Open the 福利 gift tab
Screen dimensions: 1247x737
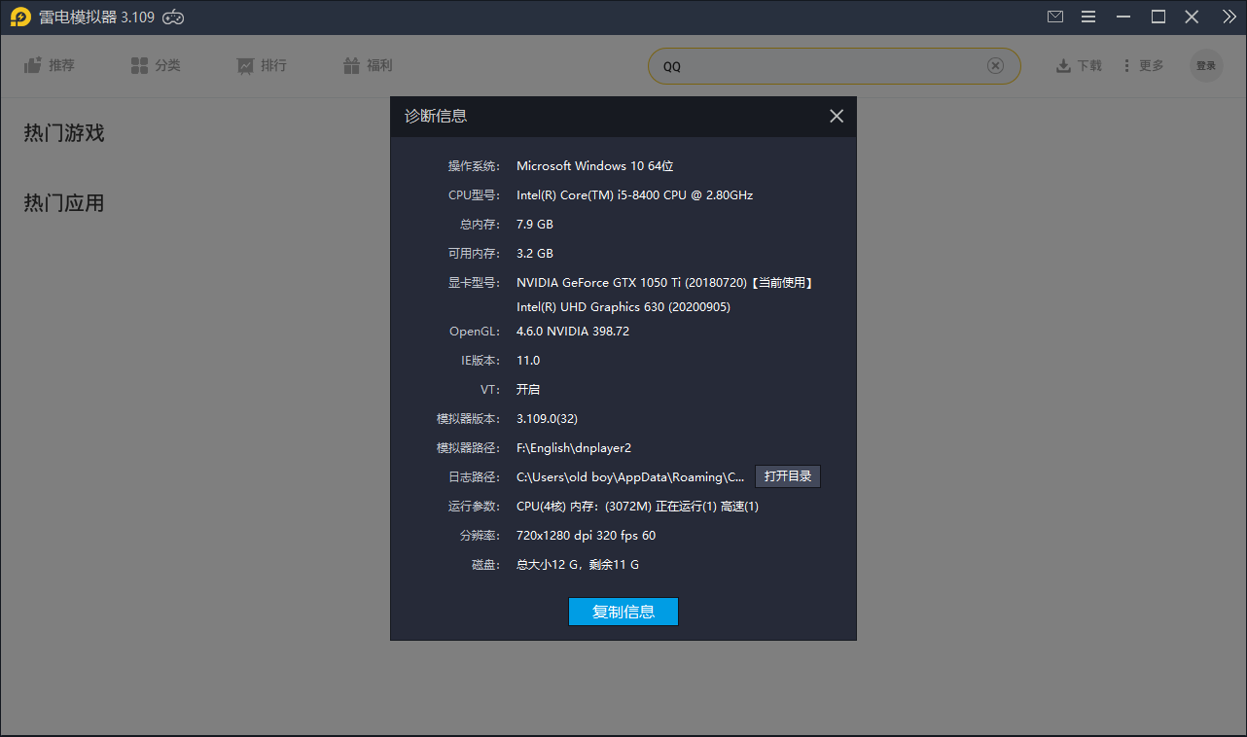368,65
